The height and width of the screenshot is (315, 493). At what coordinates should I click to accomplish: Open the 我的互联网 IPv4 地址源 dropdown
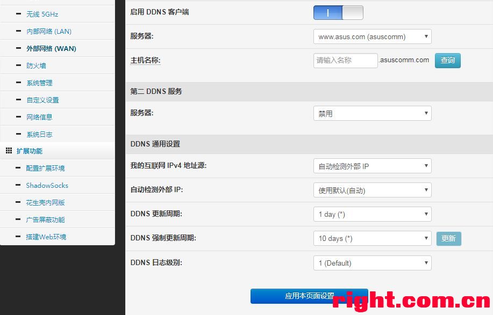click(x=372, y=166)
